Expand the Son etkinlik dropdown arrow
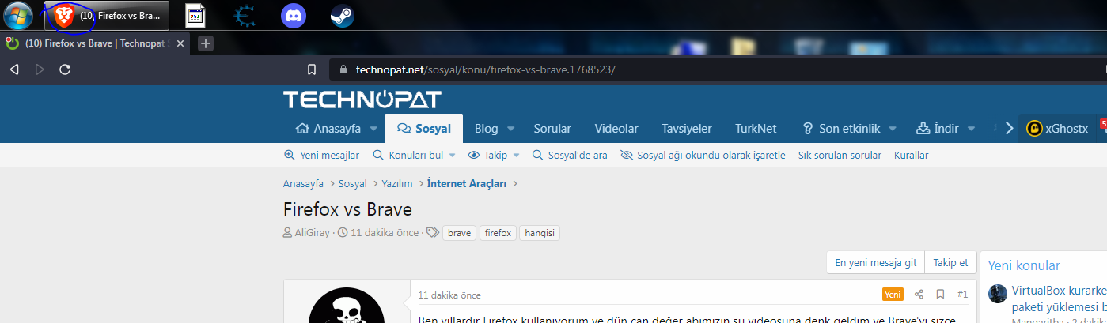This screenshot has height=323, width=1107. click(x=893, y=129)
